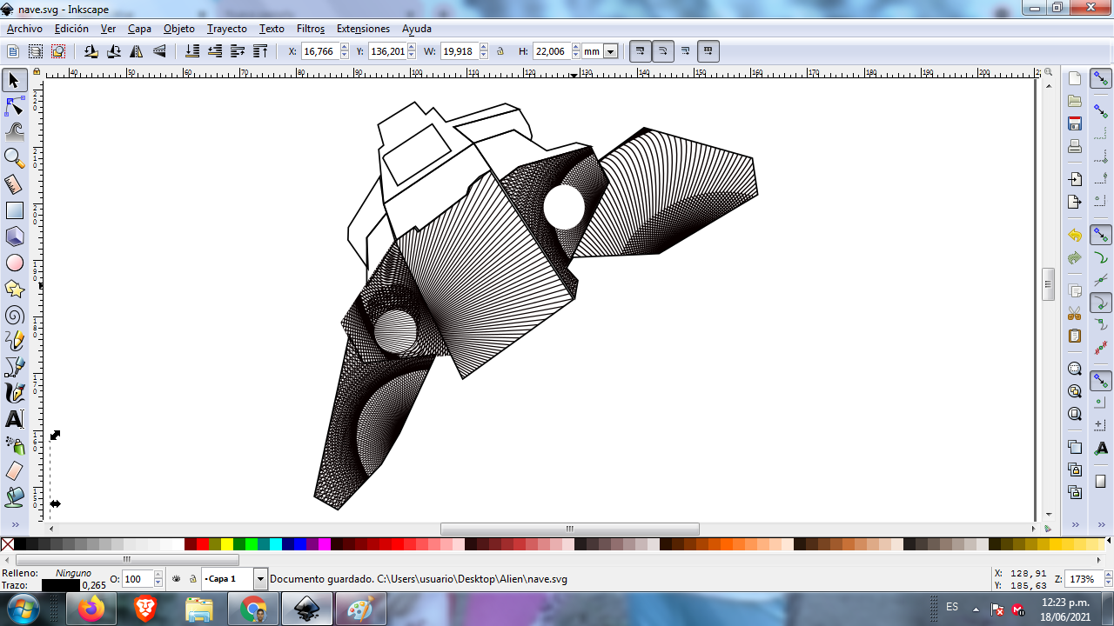Open the Trayecto menu
Screen dimensions: 1114x626
click(226, 29)
